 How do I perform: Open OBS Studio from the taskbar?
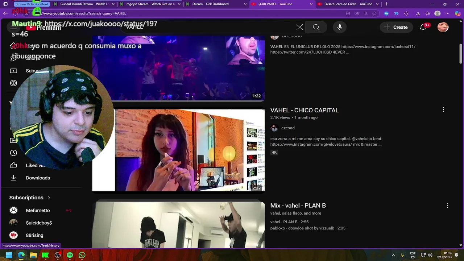[x=58, y=255]
